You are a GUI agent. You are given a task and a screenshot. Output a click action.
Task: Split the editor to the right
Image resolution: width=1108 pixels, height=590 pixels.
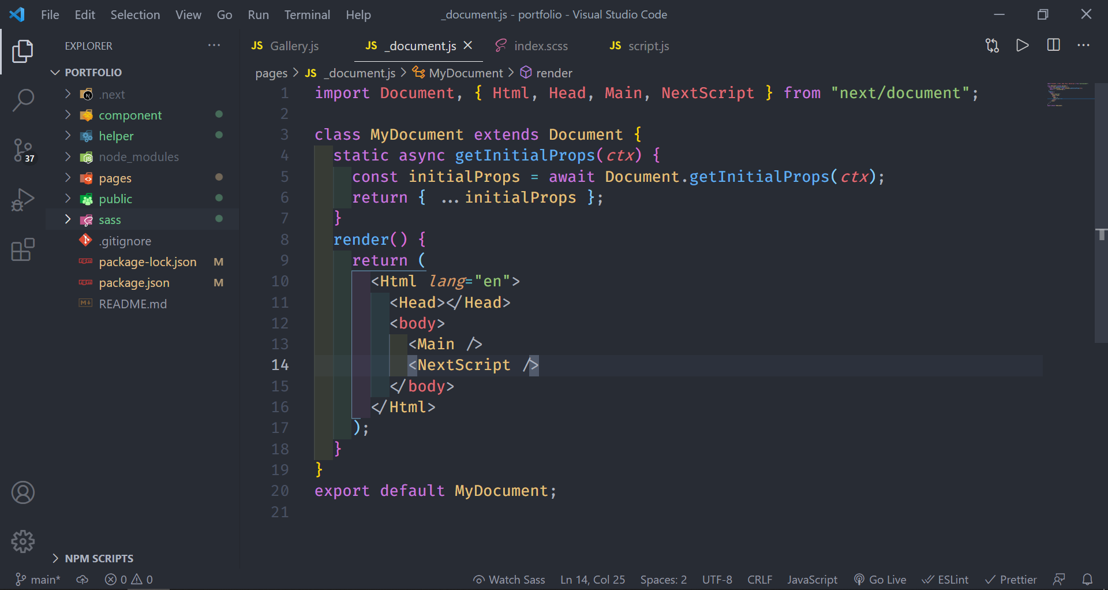(x=1053, y=46)
